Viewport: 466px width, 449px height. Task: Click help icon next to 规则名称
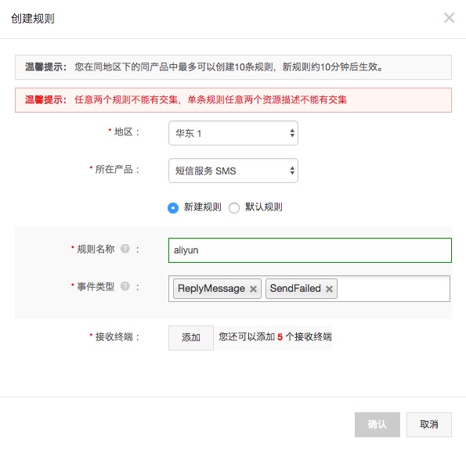[125, 249]
